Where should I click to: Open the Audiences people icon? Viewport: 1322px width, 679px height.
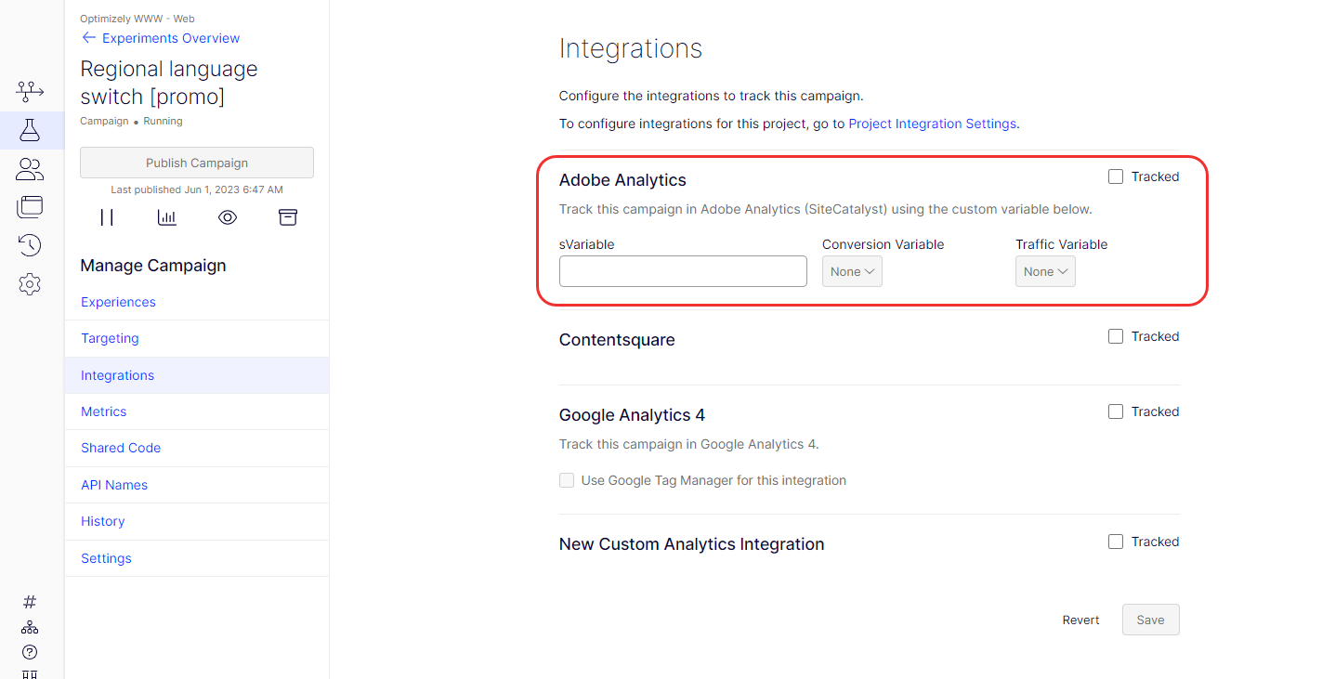pyautogui.click(x=30, y=169)
